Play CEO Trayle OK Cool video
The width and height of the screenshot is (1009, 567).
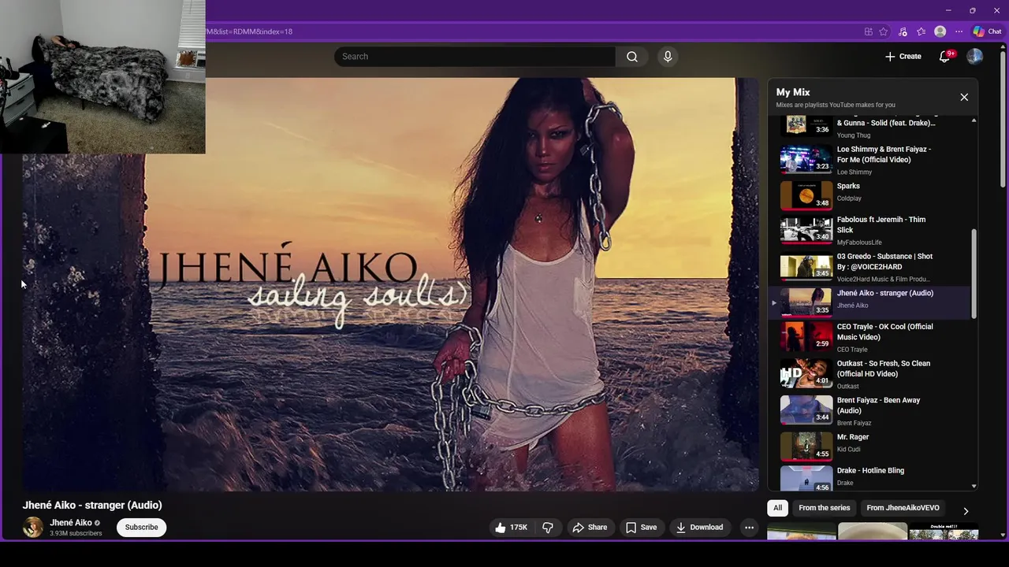coord(870,338)
